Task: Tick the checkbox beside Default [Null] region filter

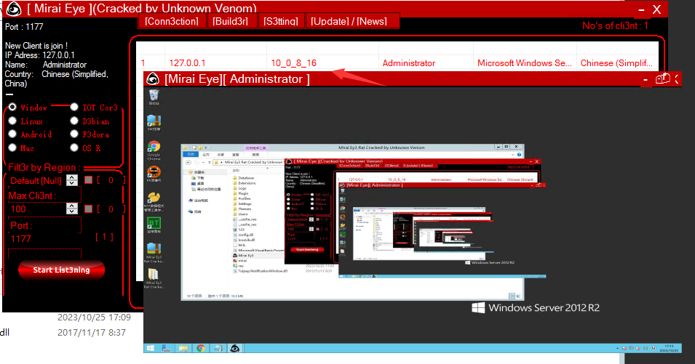Action: tap(89, 180)
